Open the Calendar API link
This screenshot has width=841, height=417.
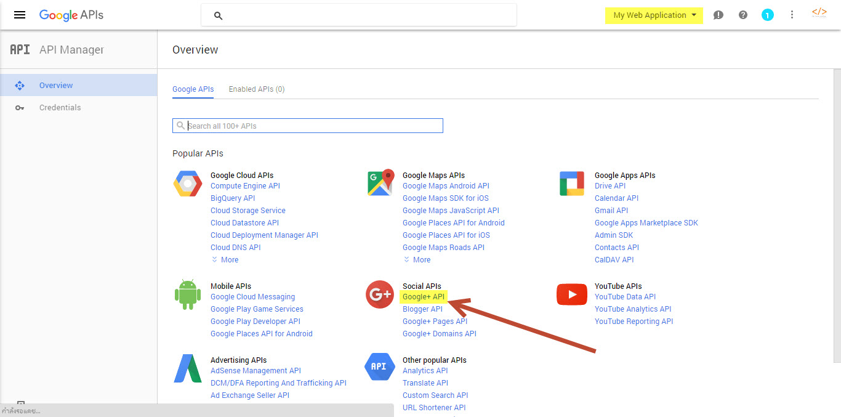[x=616, y=198]
